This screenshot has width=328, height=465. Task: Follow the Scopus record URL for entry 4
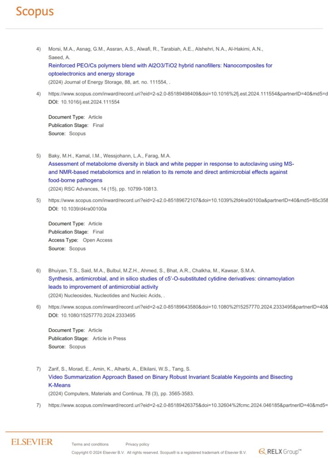coord(188,94)
